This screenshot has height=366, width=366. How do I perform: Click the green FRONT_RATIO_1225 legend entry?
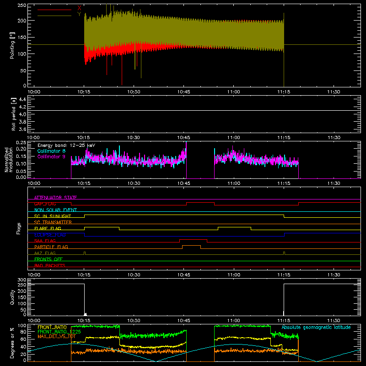pos(59,332)
